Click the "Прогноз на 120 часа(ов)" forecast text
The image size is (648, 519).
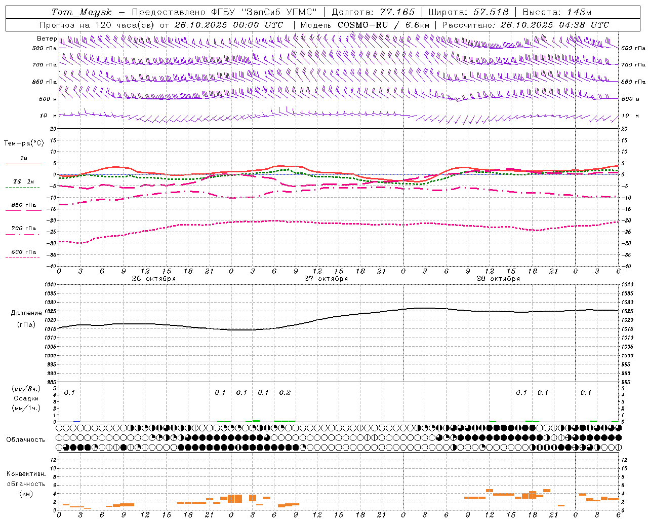point(97,25)
